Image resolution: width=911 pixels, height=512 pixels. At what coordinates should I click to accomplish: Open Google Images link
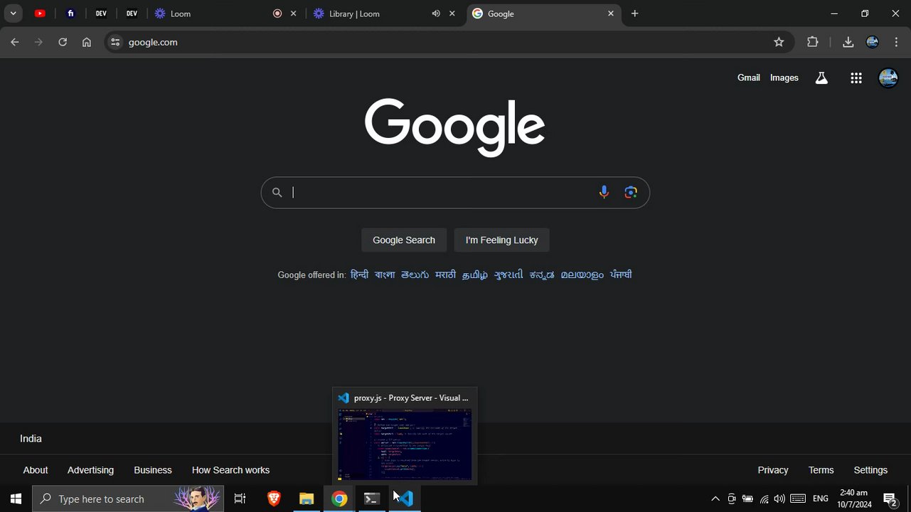(784, 78)
